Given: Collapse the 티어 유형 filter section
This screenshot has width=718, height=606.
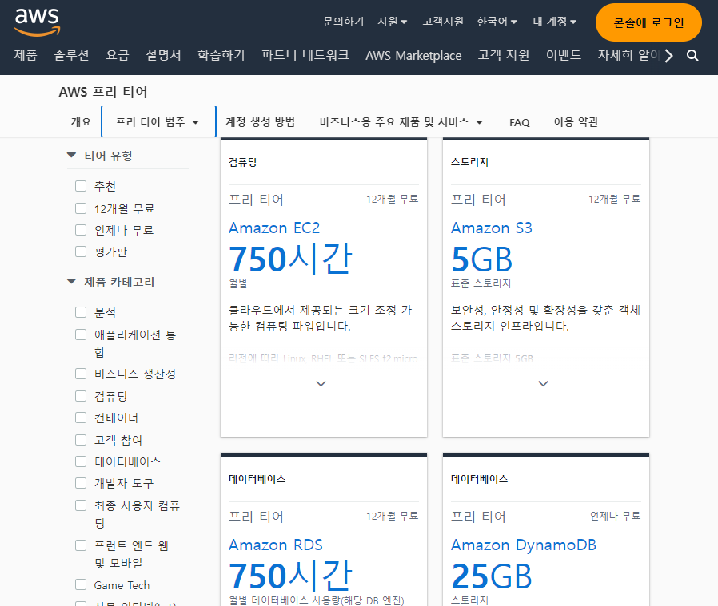Looking at the screenshot, I should 71,156.
